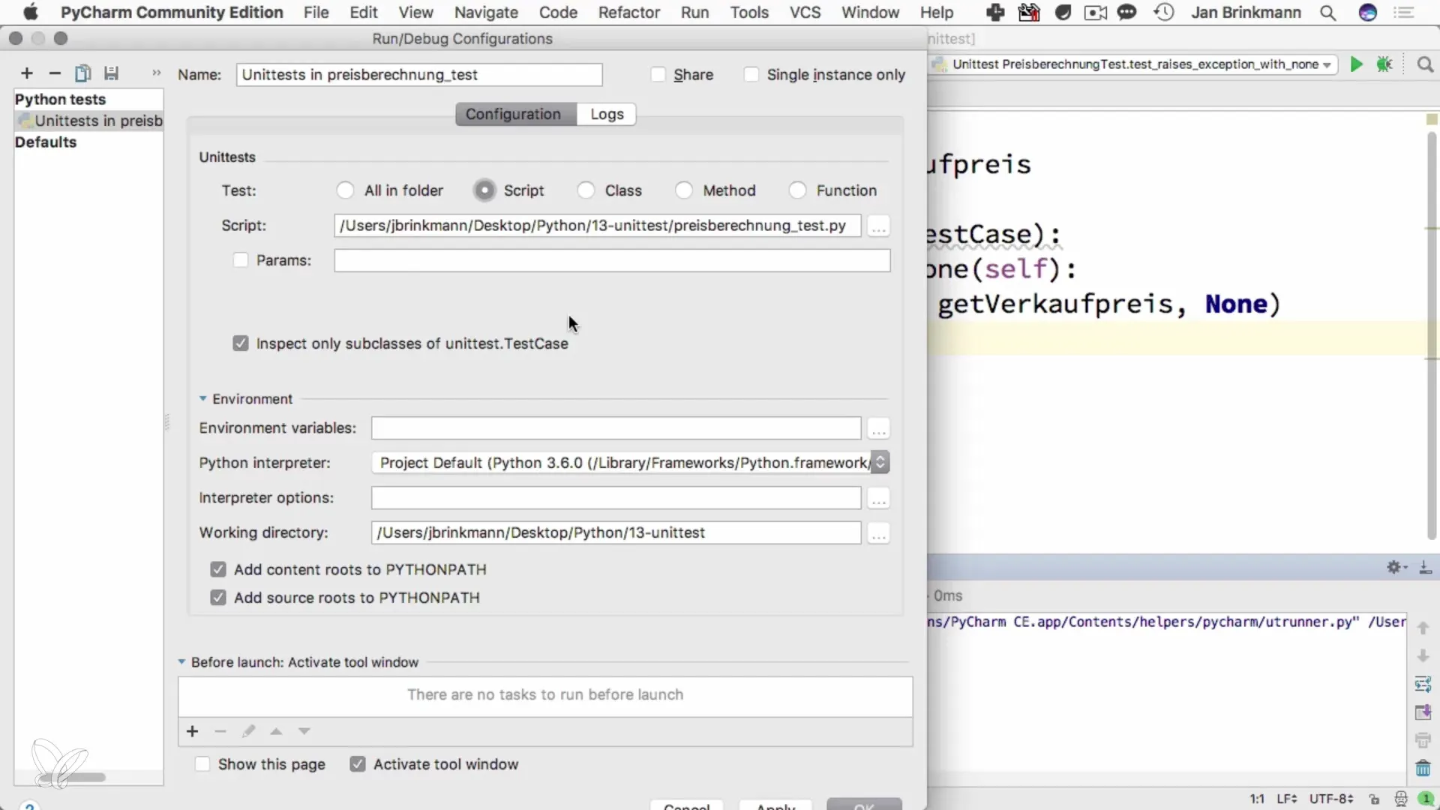Image resolution: width=1440 pixels, height=810 pixels.
Task: Click the event log badge in status bar
Action: (x=1426, y=799)
